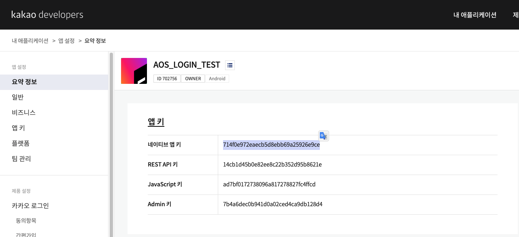
Task: Open 내 애플리케이션 in top navigation
Action: pos(475,15)
